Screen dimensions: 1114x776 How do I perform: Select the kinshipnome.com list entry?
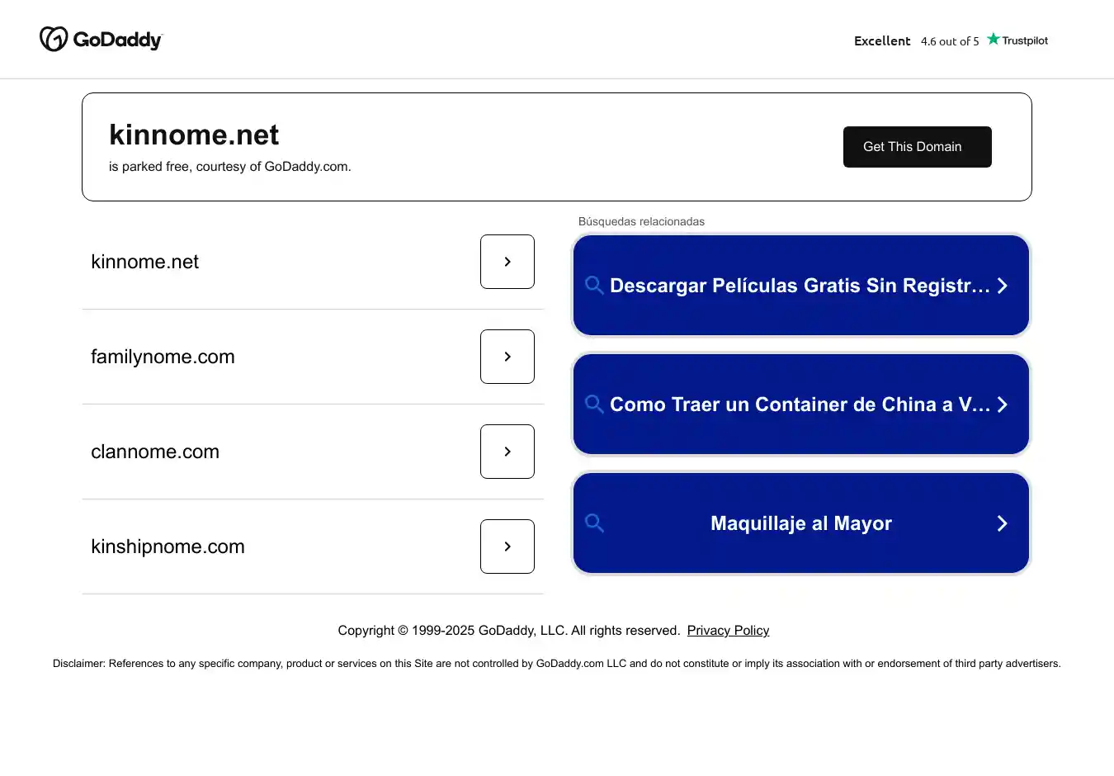point(168,547)
